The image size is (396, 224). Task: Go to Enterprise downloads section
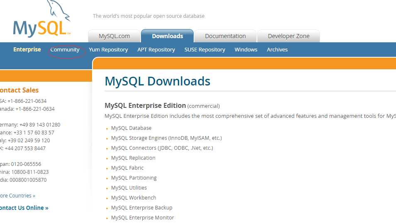click(27, 49)
